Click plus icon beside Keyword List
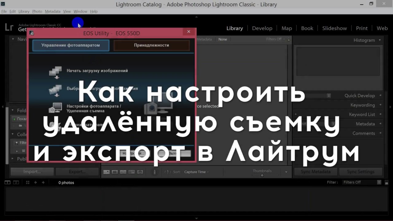Image resolution: width=393 pixels, height=221 pixels. pos(296,114)
